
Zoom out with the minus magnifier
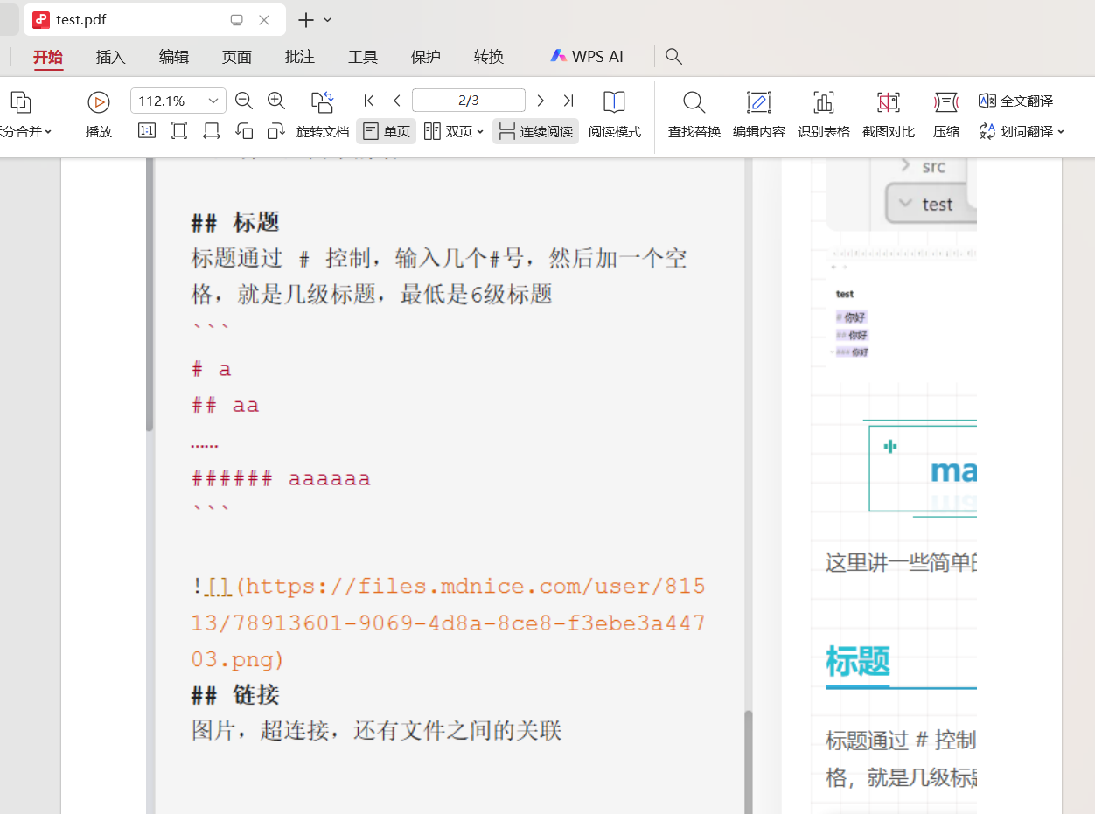click(244, 101)
